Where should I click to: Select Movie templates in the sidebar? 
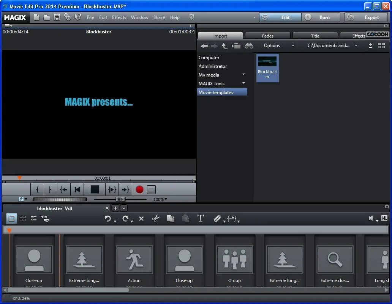(222, 92)
